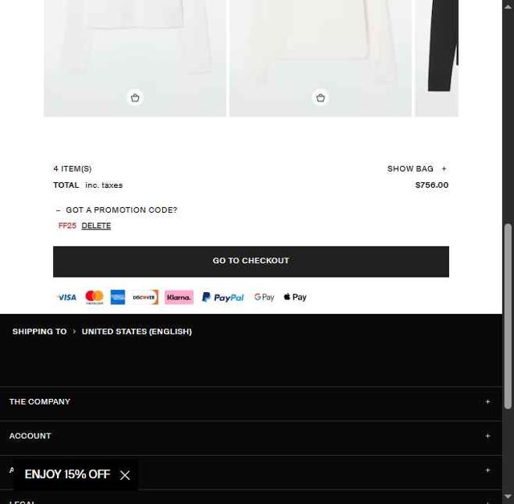Screen dimensions: 514x504
Task: Expand the Account footer section
Action: (251, 437)
